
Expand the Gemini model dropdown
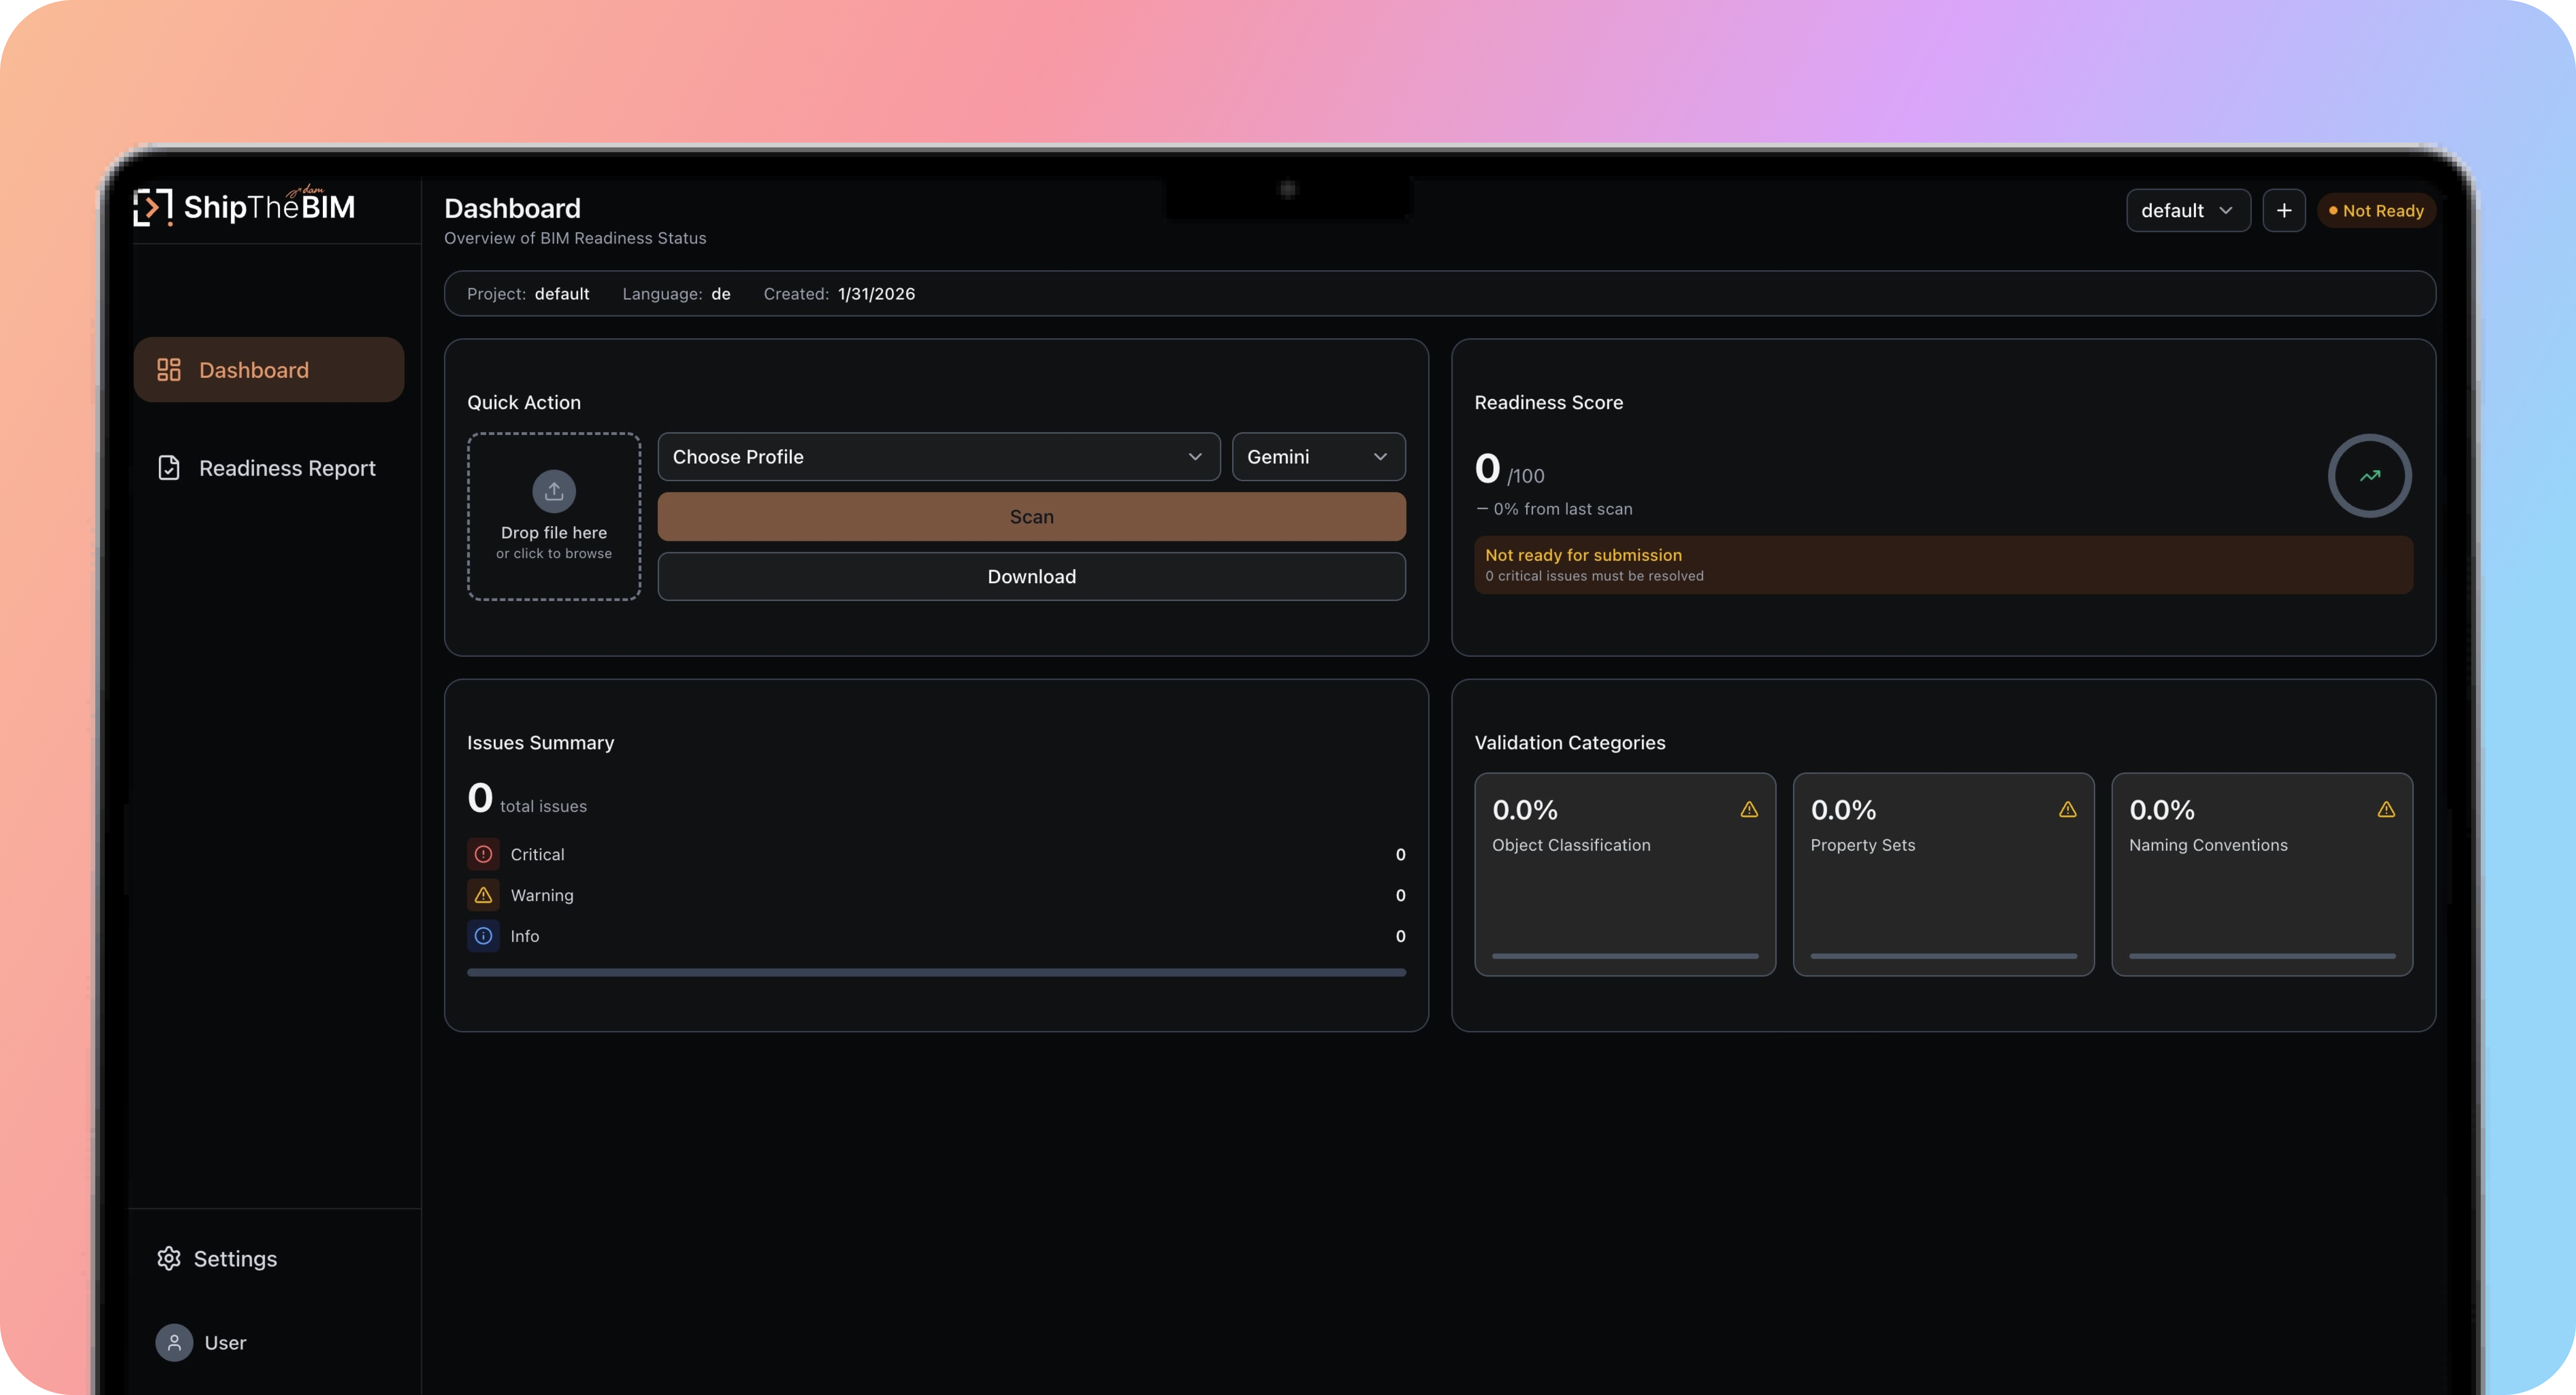1317,457
